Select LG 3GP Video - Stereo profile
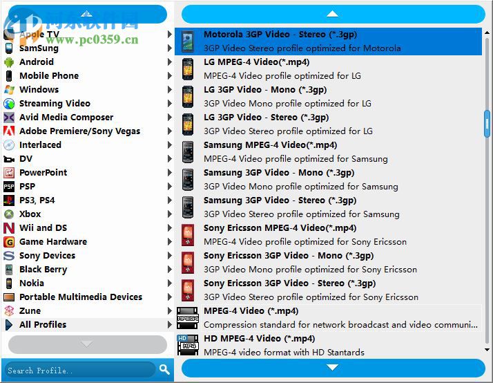The width and height of the screenshot is (493, 383). [x=328, y=124]
